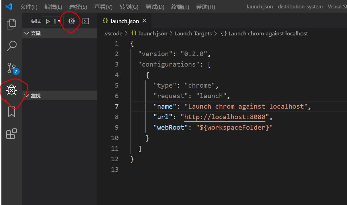Screen dimensions: 347x205
Task: Open the Debug view bug icon
Action: [x=12, y=90]
